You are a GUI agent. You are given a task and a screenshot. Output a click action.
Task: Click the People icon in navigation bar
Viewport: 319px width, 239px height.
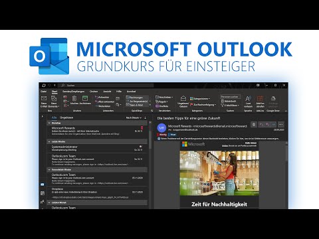[43, 202]
